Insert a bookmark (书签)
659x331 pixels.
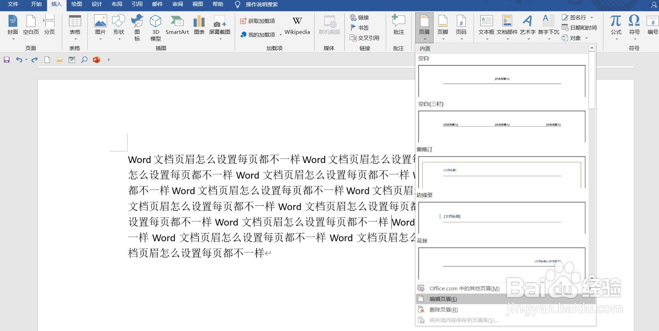[360, 28]
